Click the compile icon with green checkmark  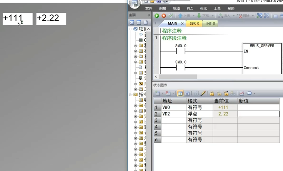coord(171,16)
